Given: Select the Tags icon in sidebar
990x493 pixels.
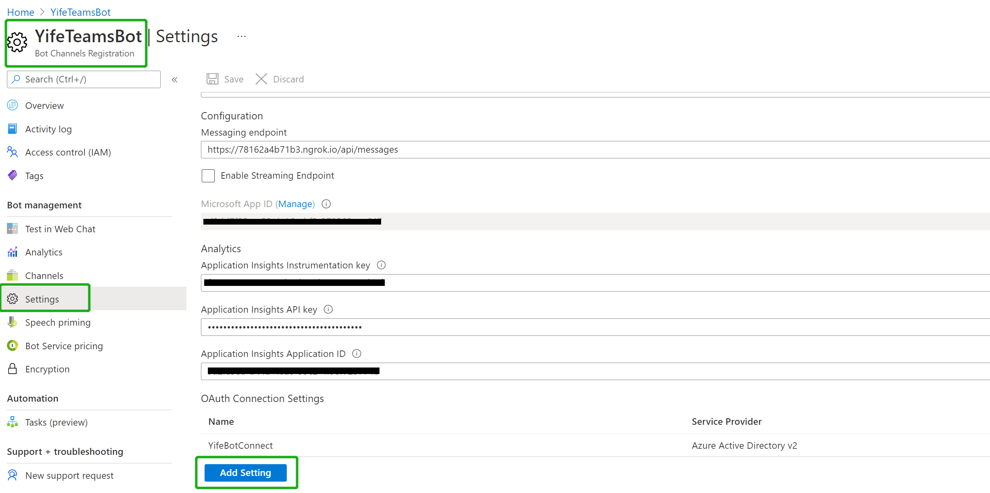Looking at the screenshot, I should click(13, 175).
